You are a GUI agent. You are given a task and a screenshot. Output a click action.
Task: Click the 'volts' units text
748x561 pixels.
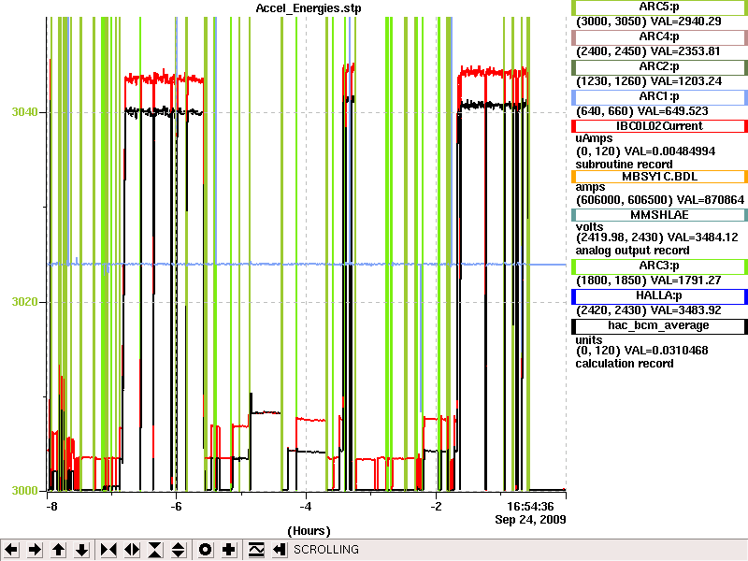(x=589, y=227)
